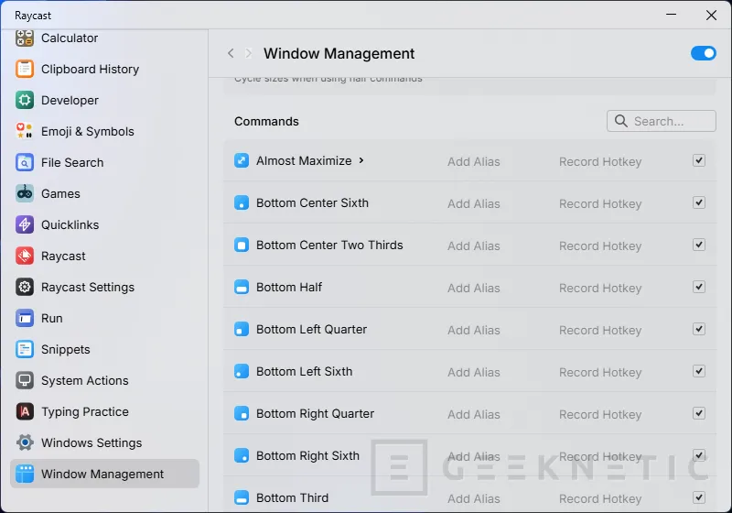Click the Calculator sidebar icon
This screenshot has width=732, height=513.
click(25, 38)
